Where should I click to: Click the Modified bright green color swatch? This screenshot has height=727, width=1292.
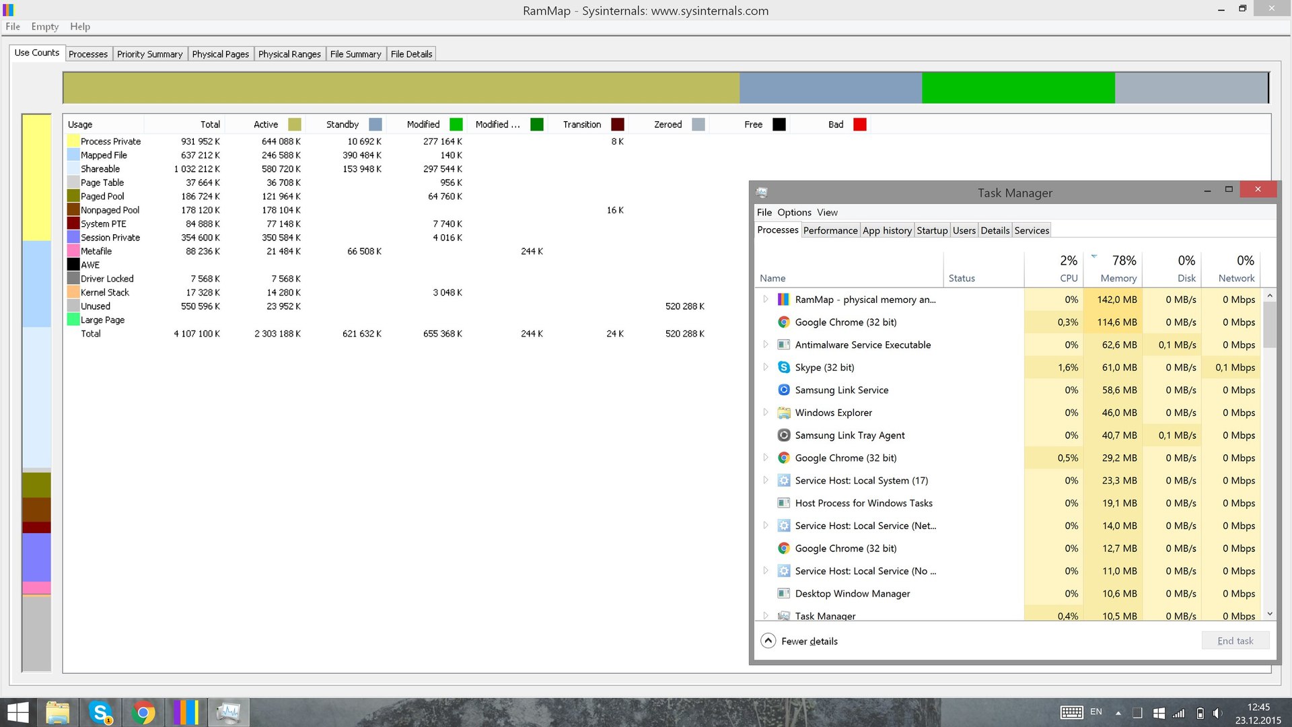tap(456, 125)
